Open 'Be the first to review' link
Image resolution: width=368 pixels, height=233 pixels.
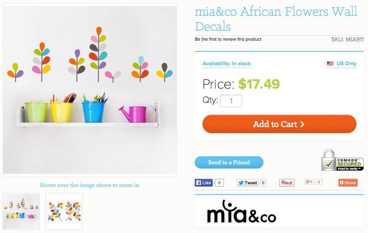pos(228,39)
